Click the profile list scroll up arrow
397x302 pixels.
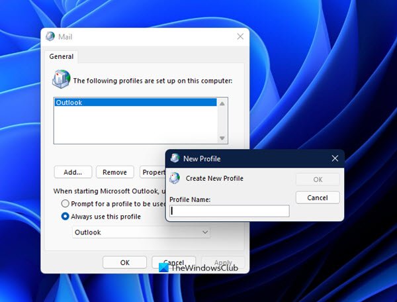pyautogui.click(x=222, y=103)
